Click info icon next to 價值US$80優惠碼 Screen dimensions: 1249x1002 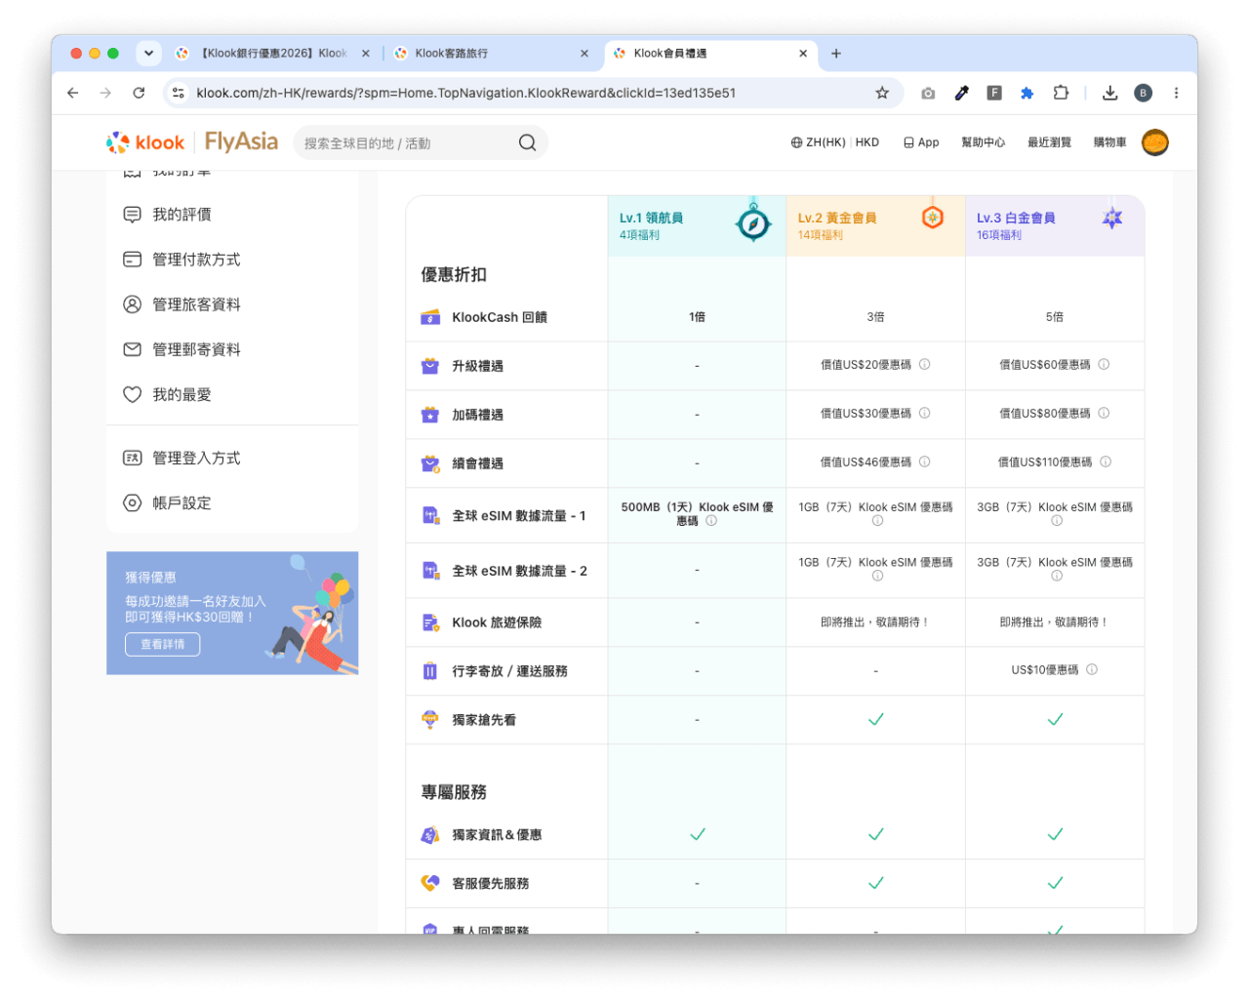[x=1104, y=413]
